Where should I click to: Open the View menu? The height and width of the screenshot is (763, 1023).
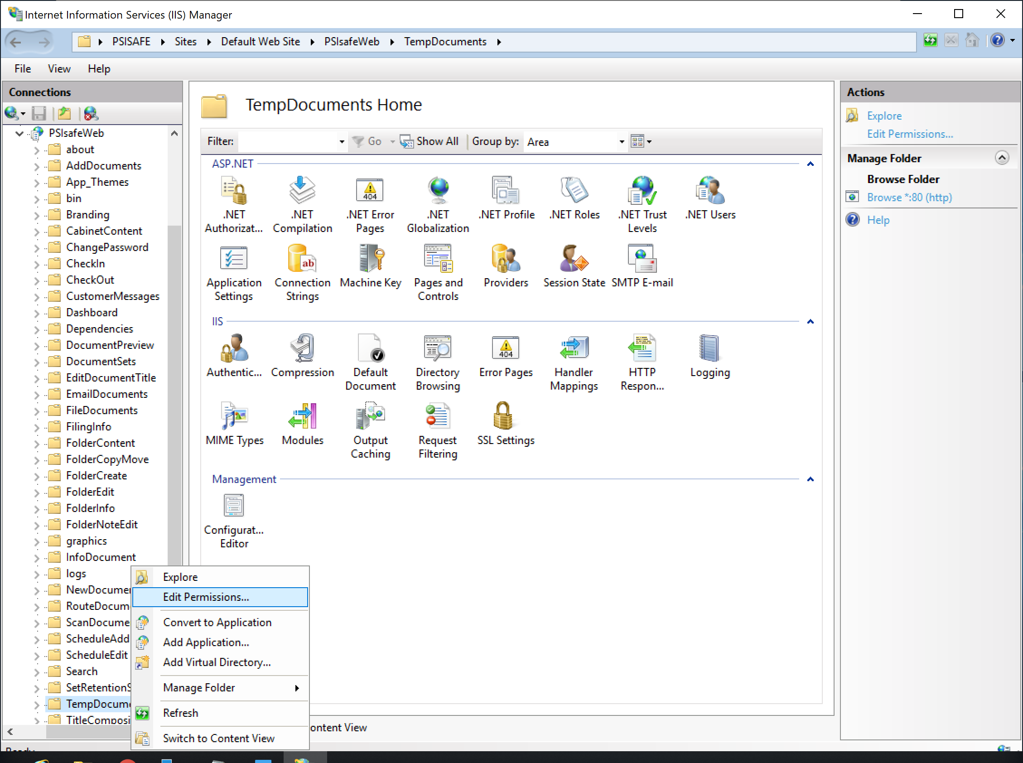[x=59, y=69]
